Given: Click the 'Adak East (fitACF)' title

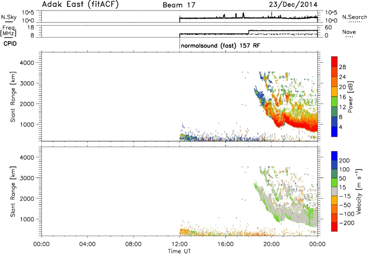Looking at the screenshot, I should pyautogui.click(x=80, y=5).
